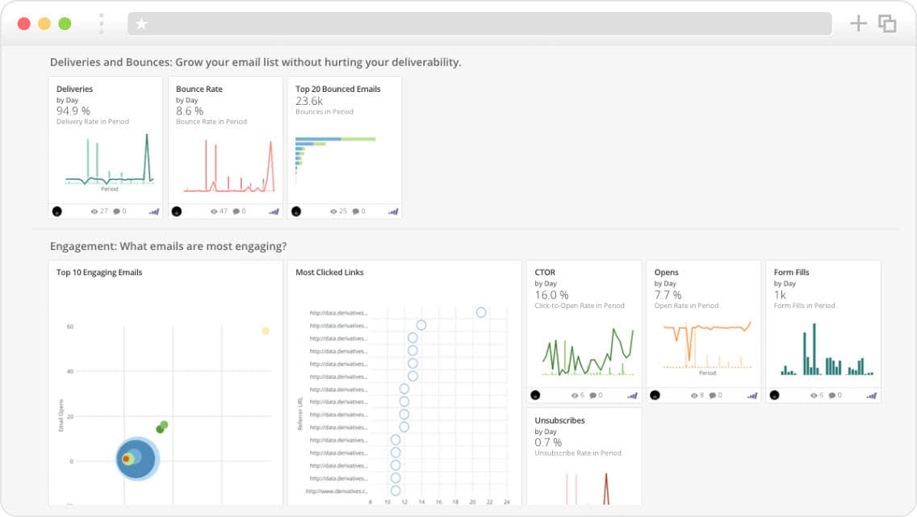Screen dimensions: 917x517
Task: Click the author avatar on the Deliveries tile
Action: (x=57, y=211)
